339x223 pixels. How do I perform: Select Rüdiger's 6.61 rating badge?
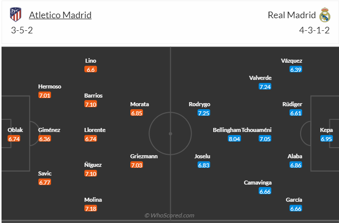tap(296, 113)
